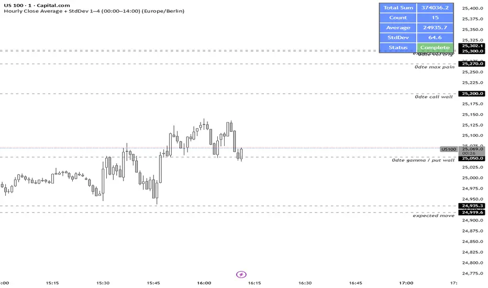Click the 16:00 time axis label

204,283
